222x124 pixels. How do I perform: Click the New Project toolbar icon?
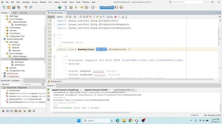pyautogui.click(x=9, y=7)
